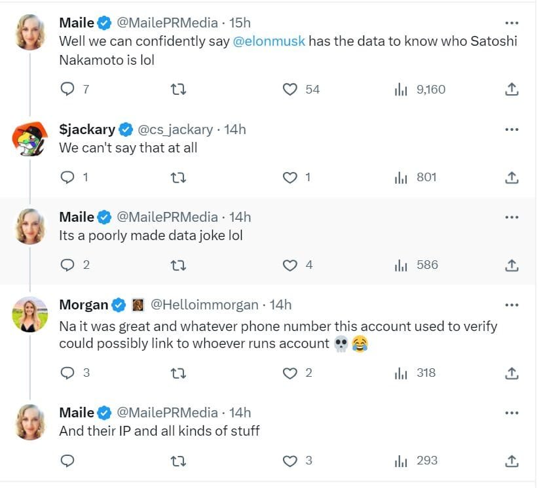Open more options on the top tweet

pyautogui.click(x=511, y=22)
